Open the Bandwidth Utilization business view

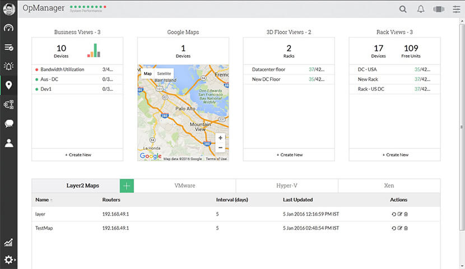62,69
